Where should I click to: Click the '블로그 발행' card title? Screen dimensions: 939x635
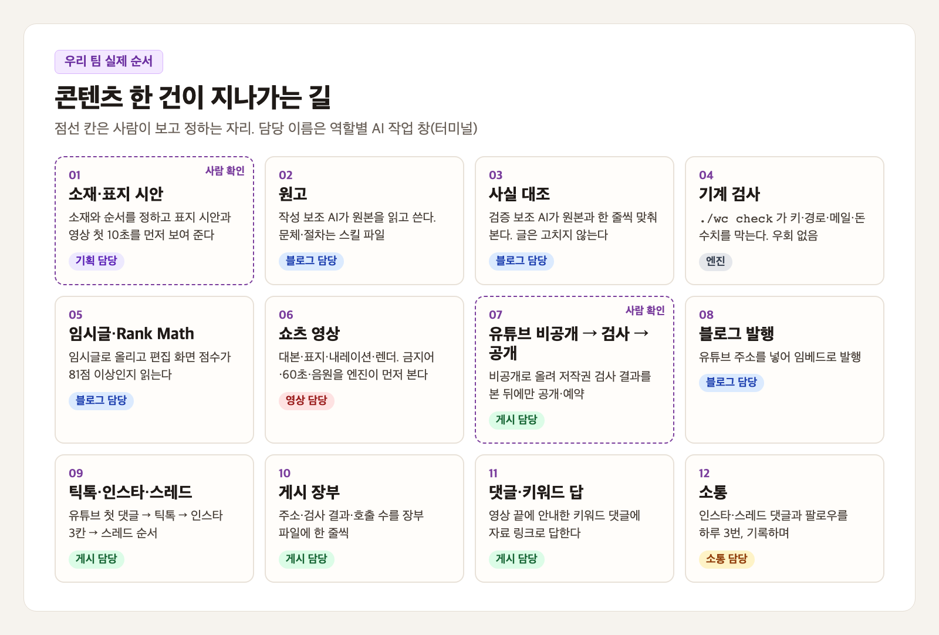(x=737, y=333)
